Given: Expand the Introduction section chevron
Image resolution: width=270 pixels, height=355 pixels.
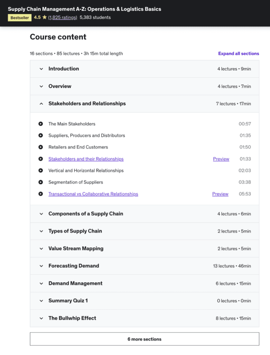Looking at the screenshot, I should coord(41,69).
